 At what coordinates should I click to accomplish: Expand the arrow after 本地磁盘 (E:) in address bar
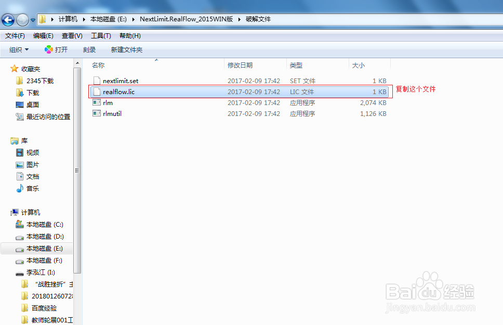point(133,19)
